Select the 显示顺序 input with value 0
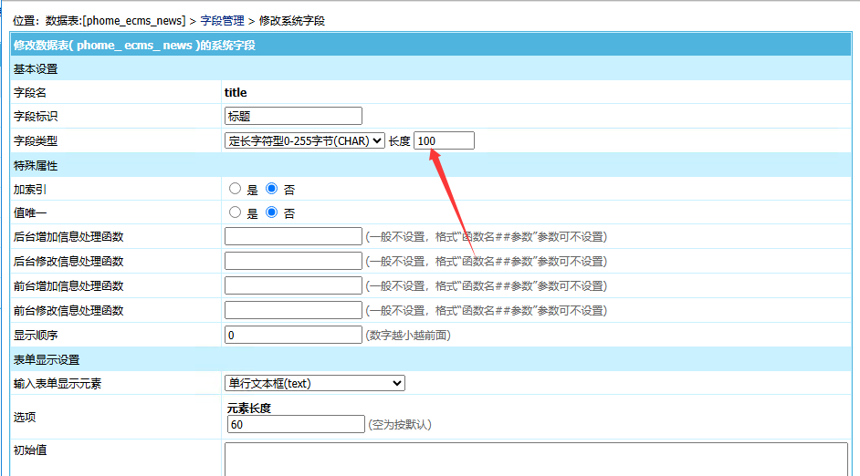 click(x=293, y=335)
